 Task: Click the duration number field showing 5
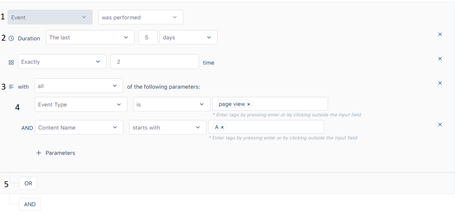pyautogui.click(x=148, y=37)
